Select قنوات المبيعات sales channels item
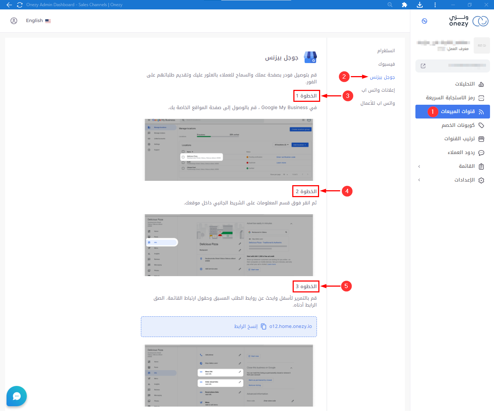494x416 pixels. [x=453, y=112]
